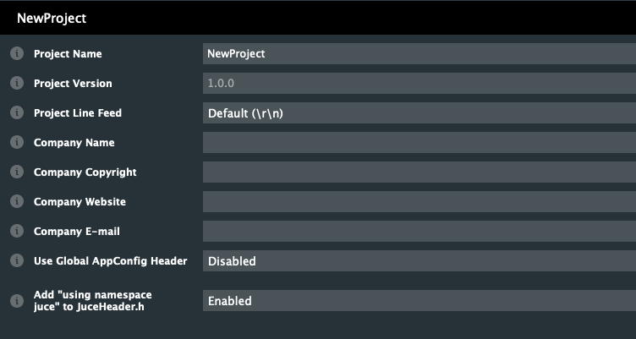Click info icon beside Project Version
The image size is (636, 339).
point(15,84)
